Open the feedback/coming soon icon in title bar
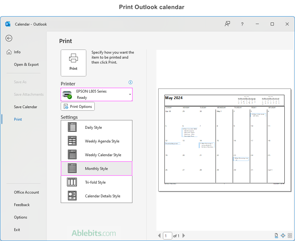Screen dimensions: 295x241 point(227,24)
